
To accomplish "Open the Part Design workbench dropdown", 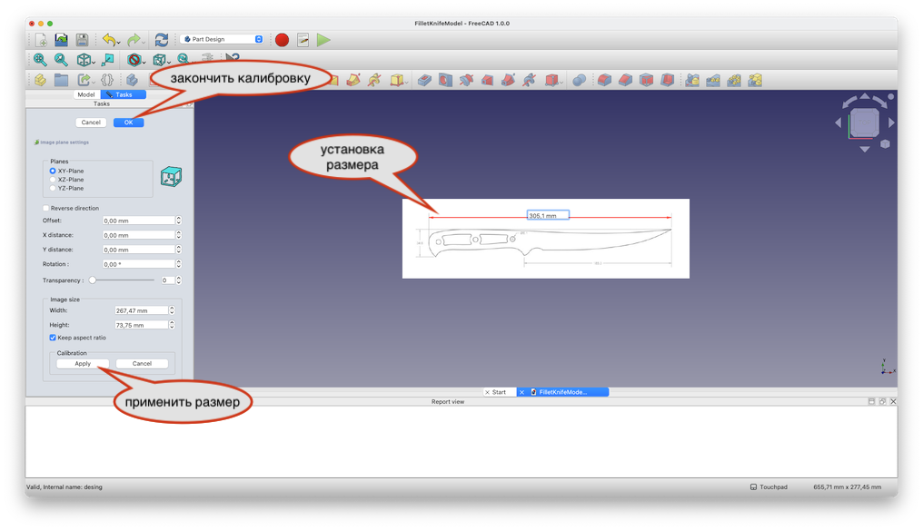I will [x=223, y=39].
